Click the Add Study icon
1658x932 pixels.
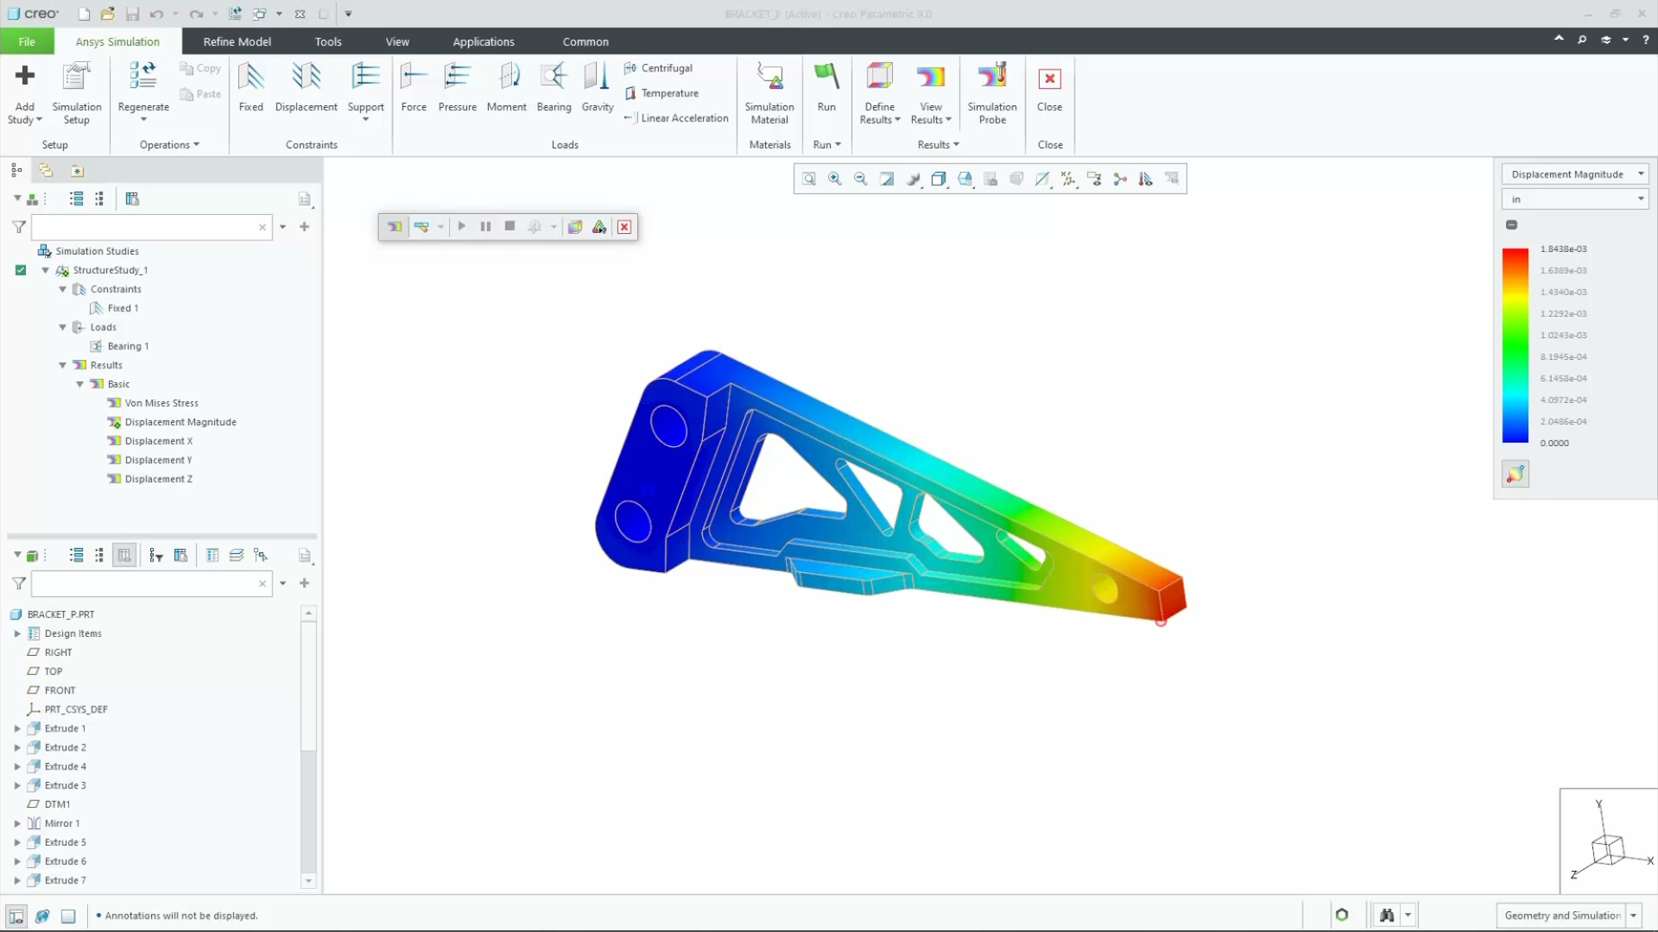[x=24, y=76]
